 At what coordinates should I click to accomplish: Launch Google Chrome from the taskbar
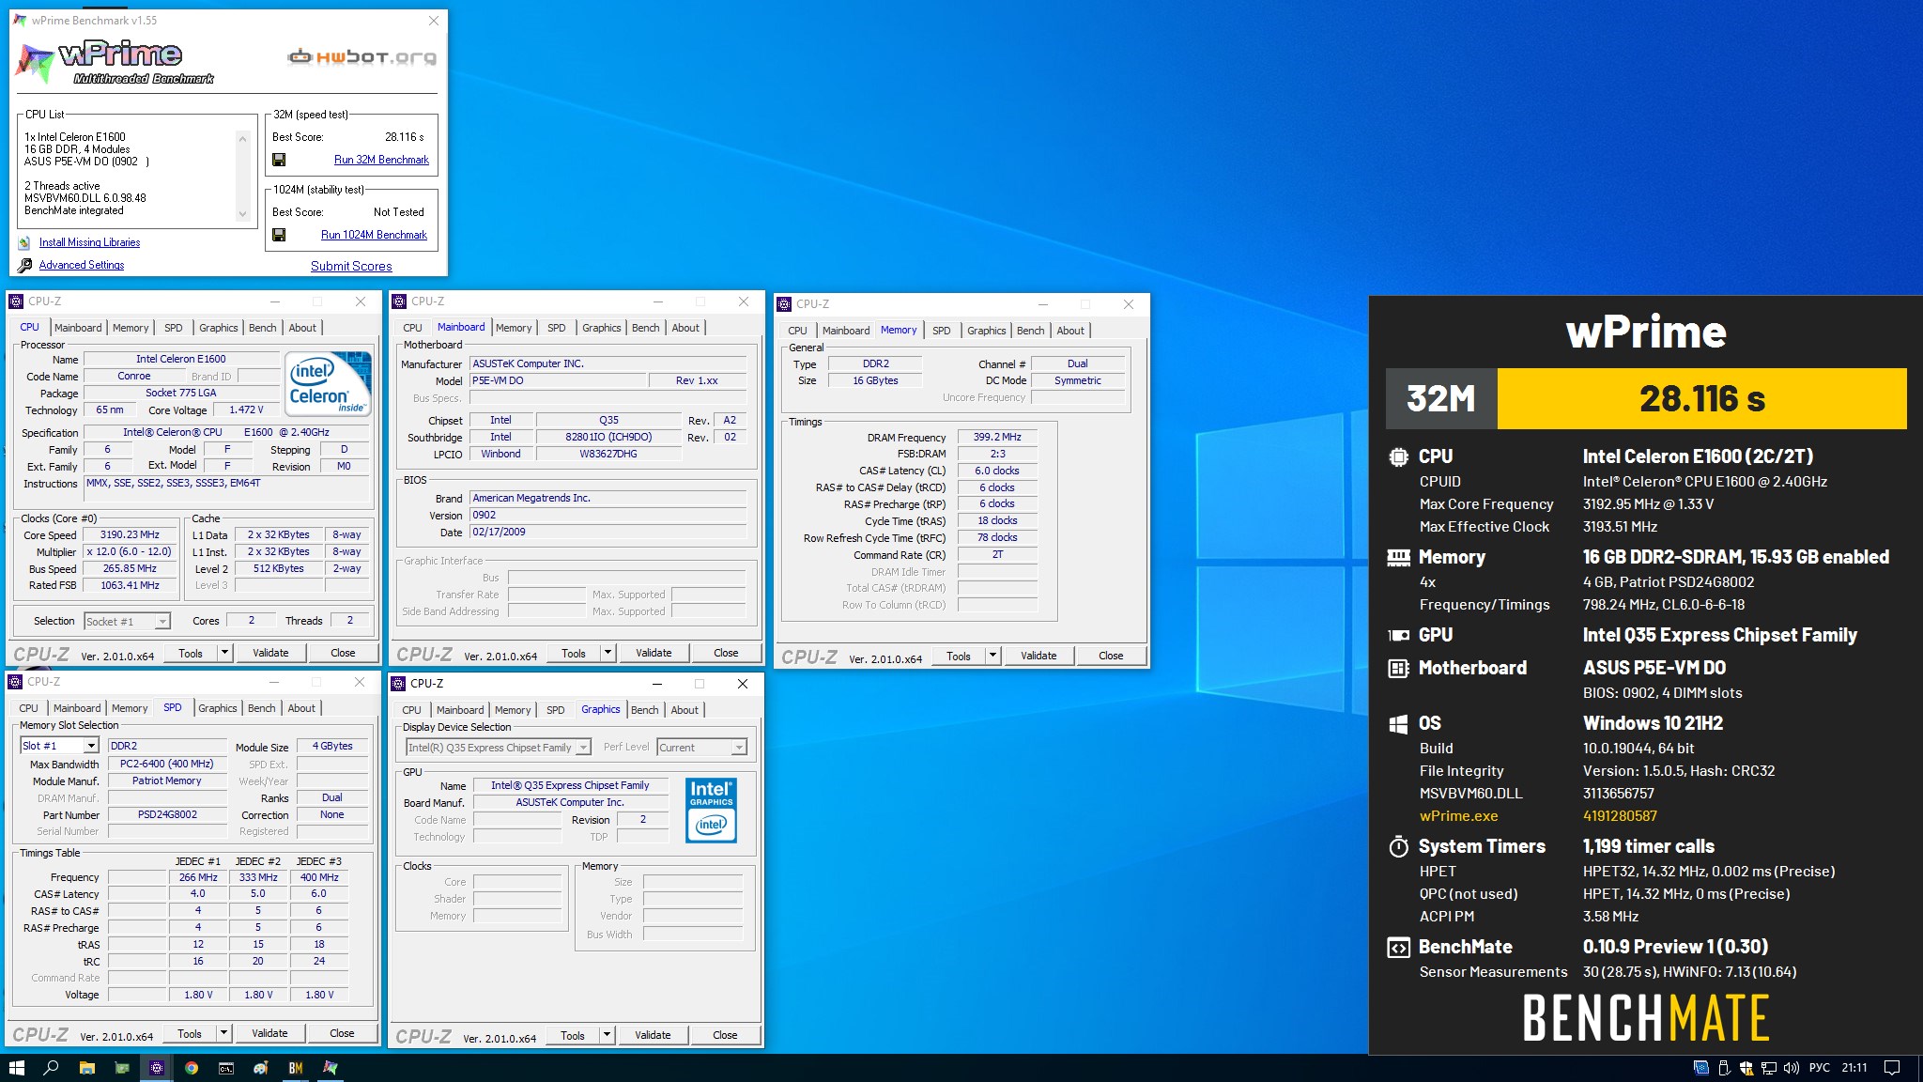pyautogui.click(x=192, y=1068)
